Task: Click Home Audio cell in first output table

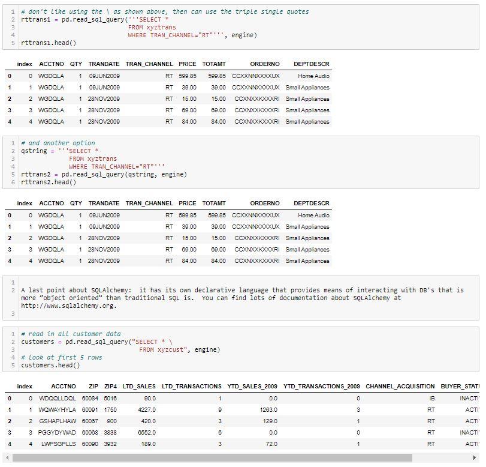Action: pyautogui.click(x=313, y=76)
